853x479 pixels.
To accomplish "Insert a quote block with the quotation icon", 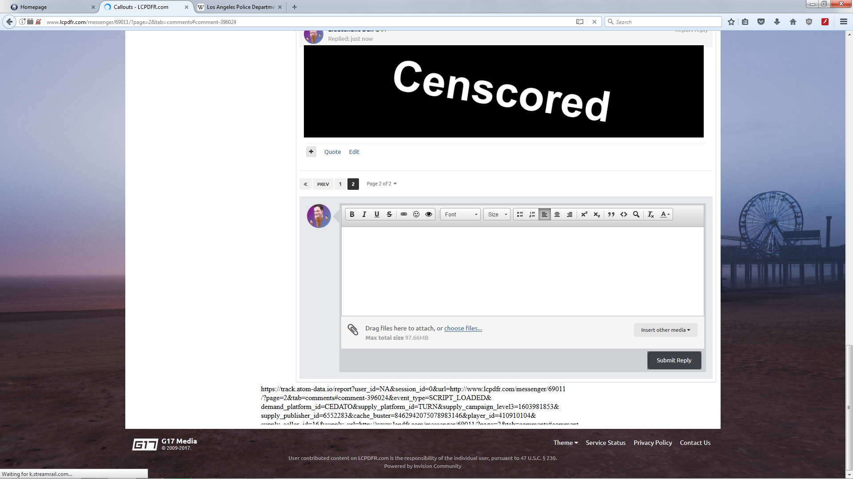I will click(611, 214).
